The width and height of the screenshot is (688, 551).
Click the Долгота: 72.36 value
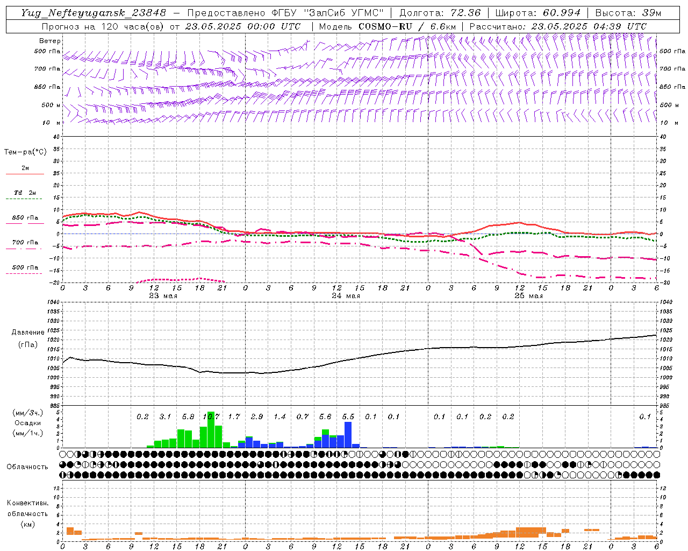[440, 13]
